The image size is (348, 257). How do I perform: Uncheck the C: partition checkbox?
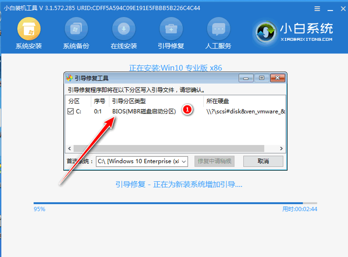(x=70, y=111)
